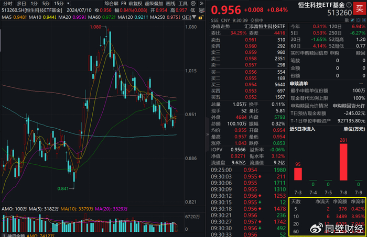Image resolution: width=367 pixels, height=237 pixels.
Task: Select 15分 period tab
Action: pos(59,4)
